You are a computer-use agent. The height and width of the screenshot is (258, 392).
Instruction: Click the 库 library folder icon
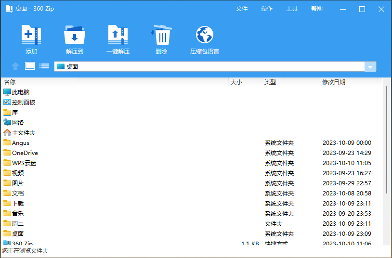7,113
